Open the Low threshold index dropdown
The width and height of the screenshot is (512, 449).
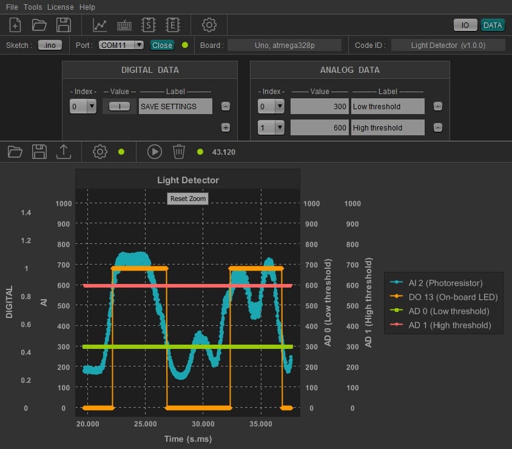(271, 106)
